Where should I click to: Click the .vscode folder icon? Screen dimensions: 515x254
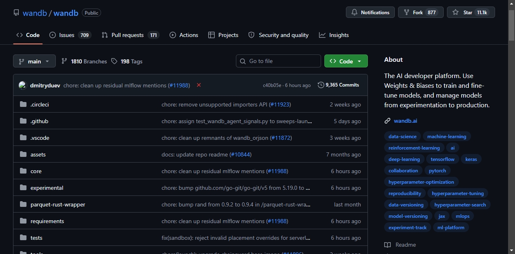(x=23, y=138)
